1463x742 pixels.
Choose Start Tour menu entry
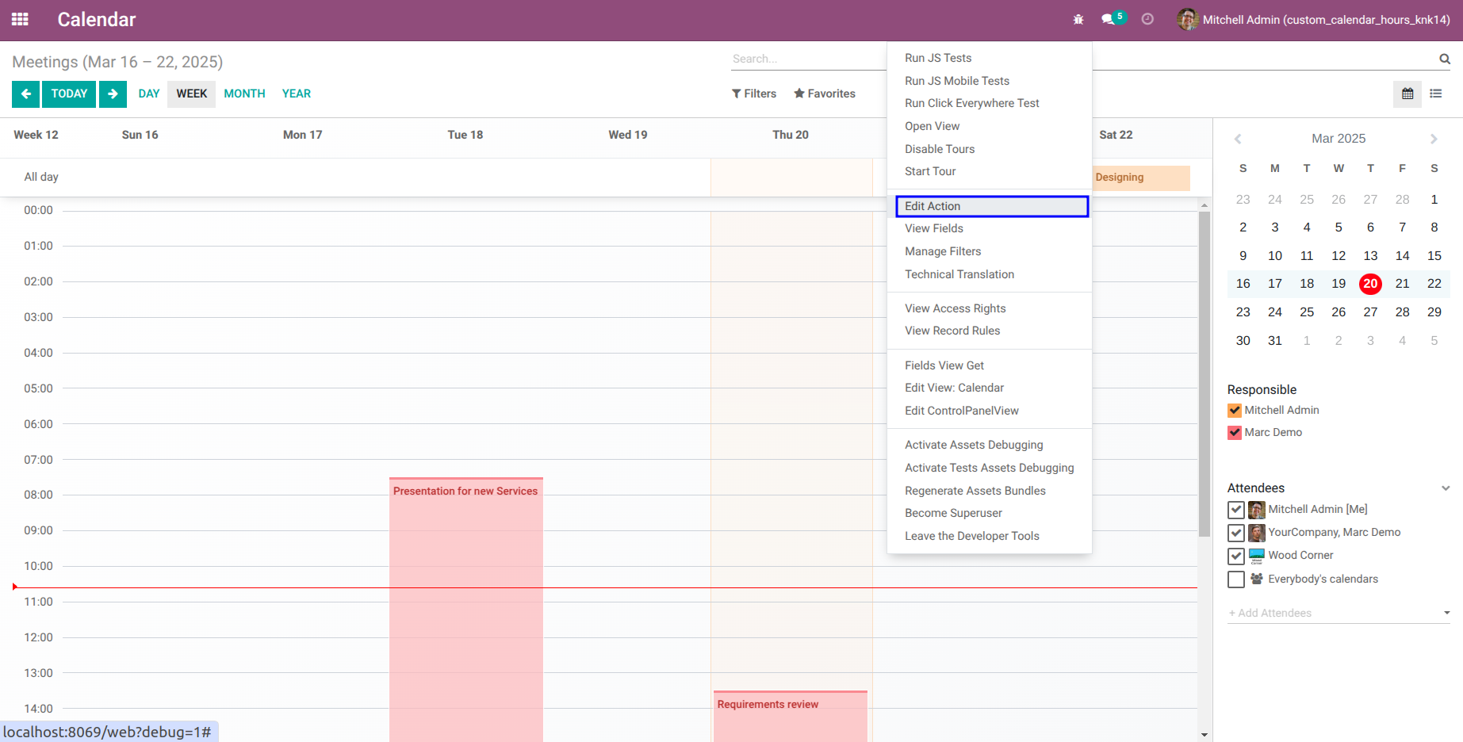point(990,171)
